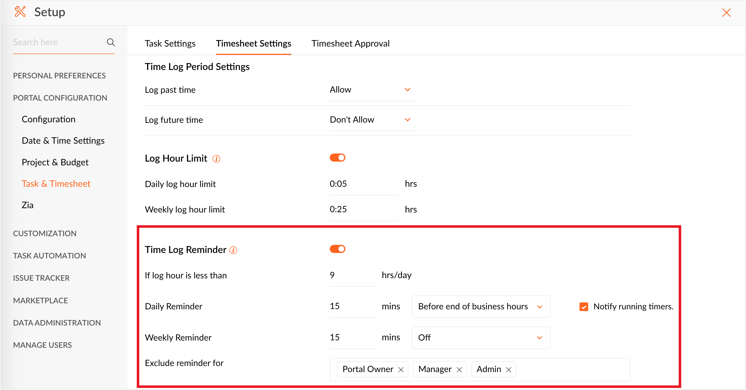Go to Project & Budget settings

[55, 162]
